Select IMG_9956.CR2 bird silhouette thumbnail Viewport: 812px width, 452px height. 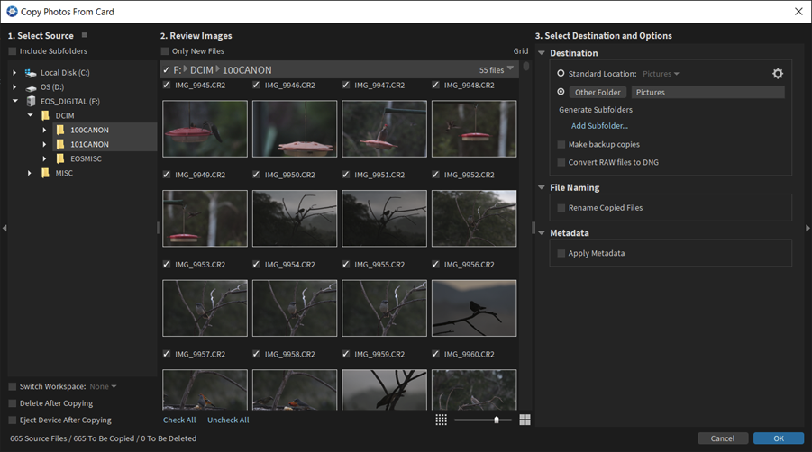point(474,308)
